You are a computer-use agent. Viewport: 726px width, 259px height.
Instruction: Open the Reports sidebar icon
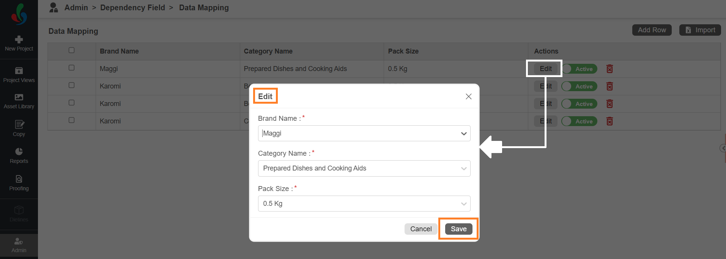click(x=19, y=156)
